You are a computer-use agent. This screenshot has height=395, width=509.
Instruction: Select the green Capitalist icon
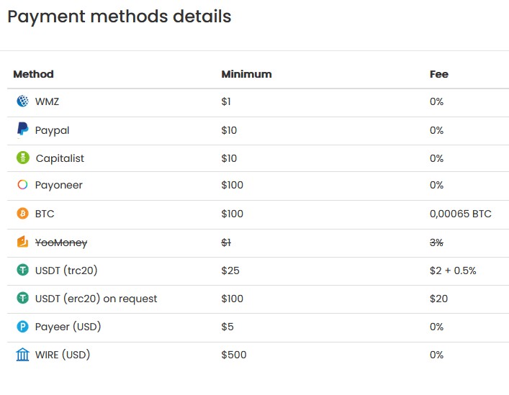point(23,158)
